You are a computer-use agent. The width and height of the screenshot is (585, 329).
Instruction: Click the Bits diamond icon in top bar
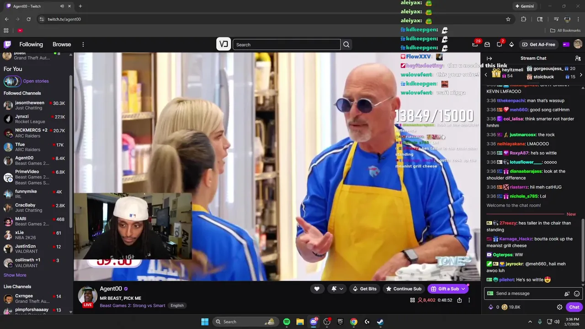[x=511, y=44]
